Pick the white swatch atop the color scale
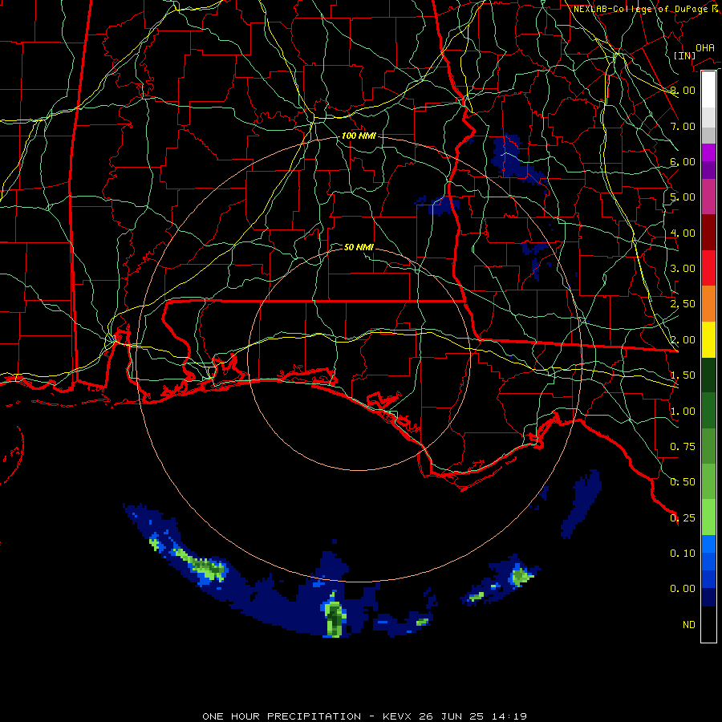This screenshot has width=722, height=722. click(x=708, y=90)
